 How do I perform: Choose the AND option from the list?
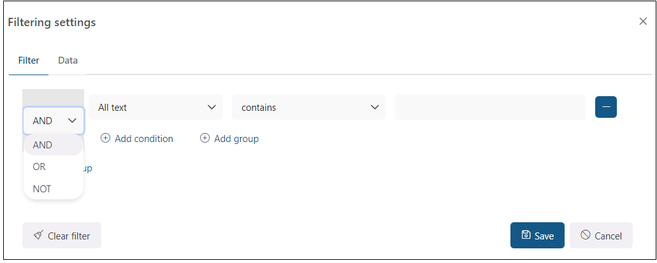click(43, 145)
